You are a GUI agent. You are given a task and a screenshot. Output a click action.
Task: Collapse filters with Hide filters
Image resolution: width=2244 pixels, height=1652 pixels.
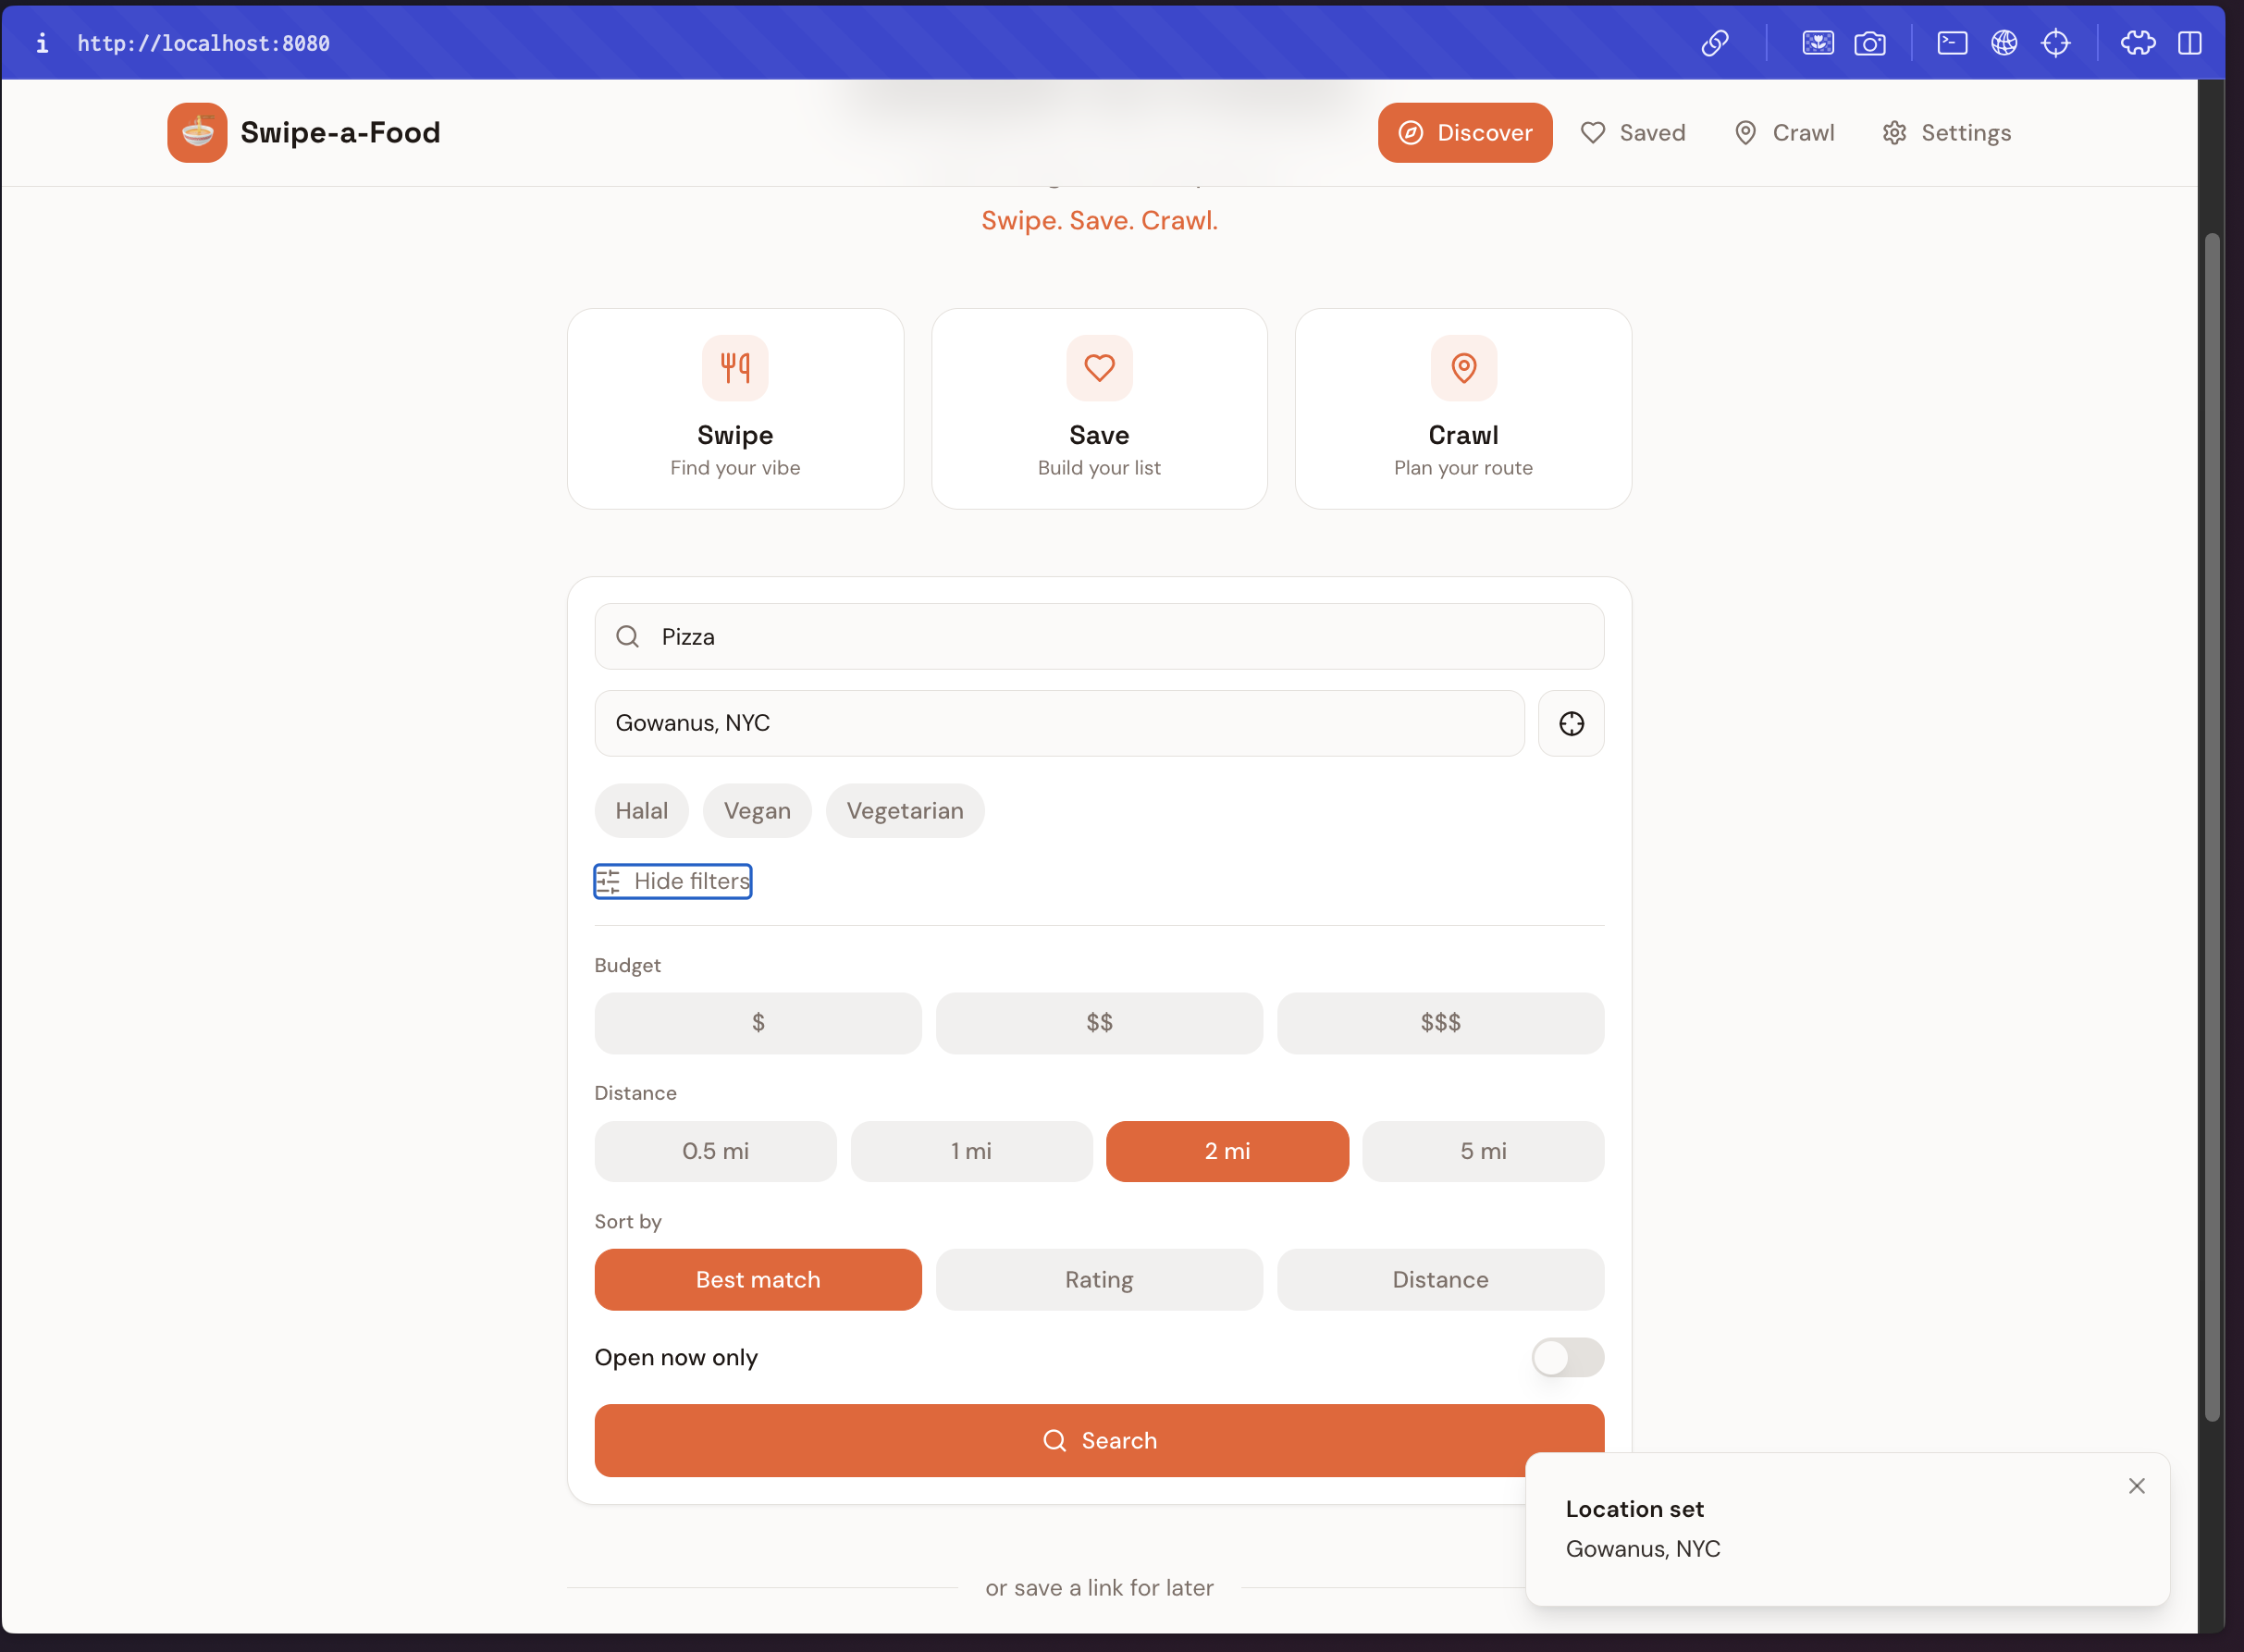[673, 881]
